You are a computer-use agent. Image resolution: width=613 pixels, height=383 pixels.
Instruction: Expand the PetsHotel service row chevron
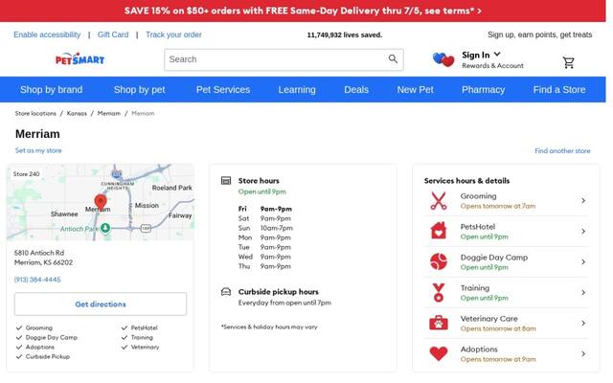[583, 231]
